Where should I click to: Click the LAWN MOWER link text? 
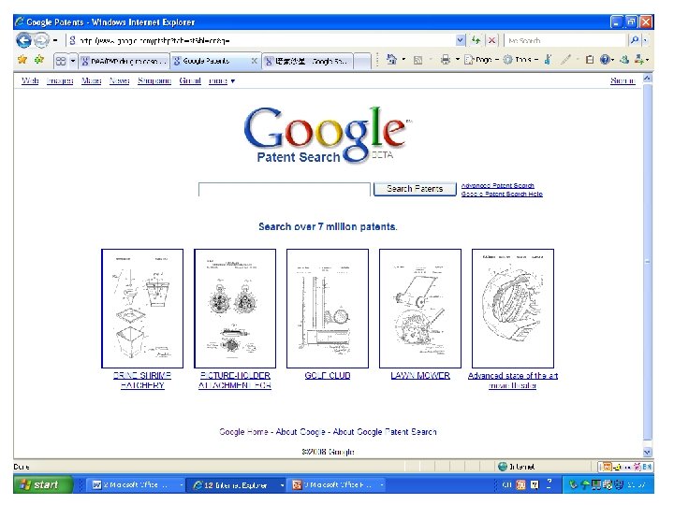point(420,376)
